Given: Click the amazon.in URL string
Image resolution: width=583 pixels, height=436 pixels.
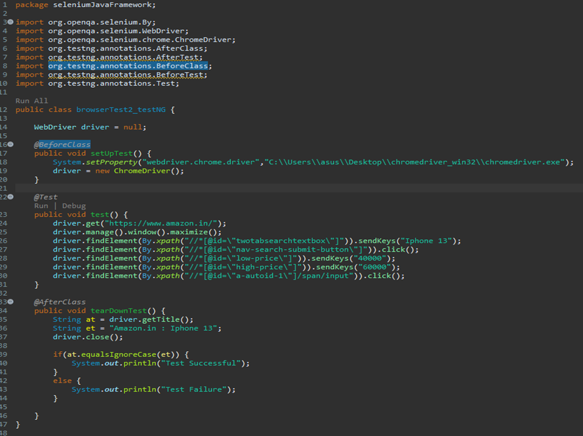Looking at the screenshot, I should (161, 224).
